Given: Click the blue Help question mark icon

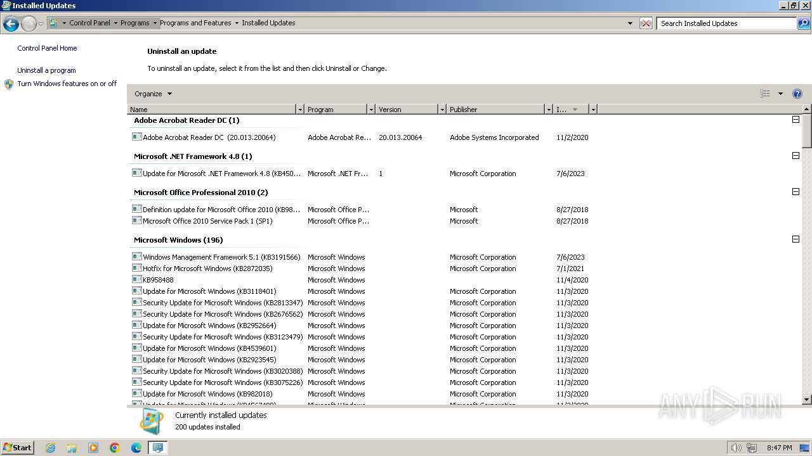Looking at the screenshot, I should (797, 94).
